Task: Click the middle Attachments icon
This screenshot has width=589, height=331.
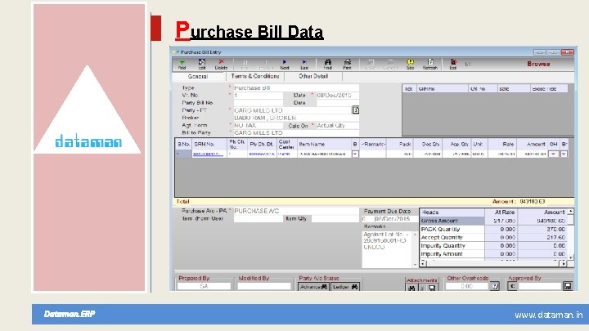Action: tap(422, 288)
